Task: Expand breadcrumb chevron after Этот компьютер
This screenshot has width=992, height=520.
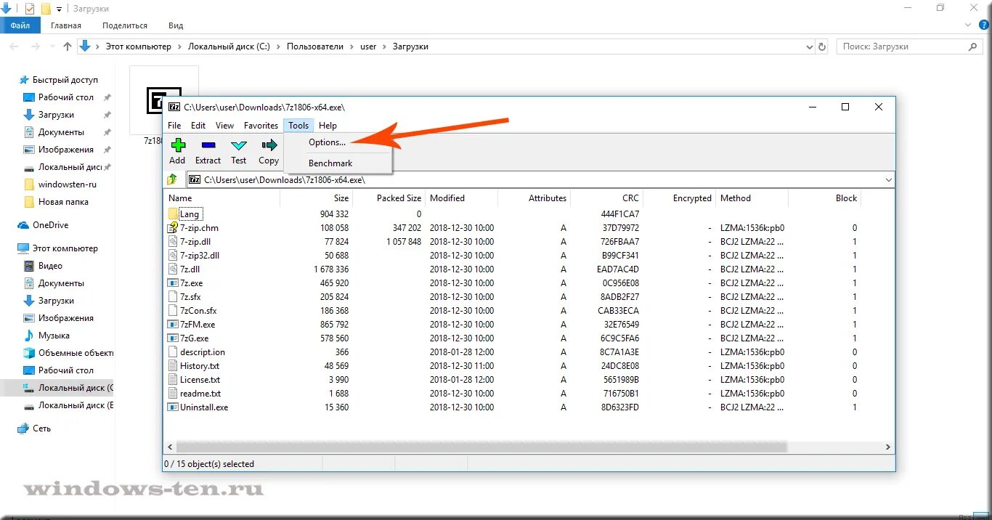Action: coord(179,46)
